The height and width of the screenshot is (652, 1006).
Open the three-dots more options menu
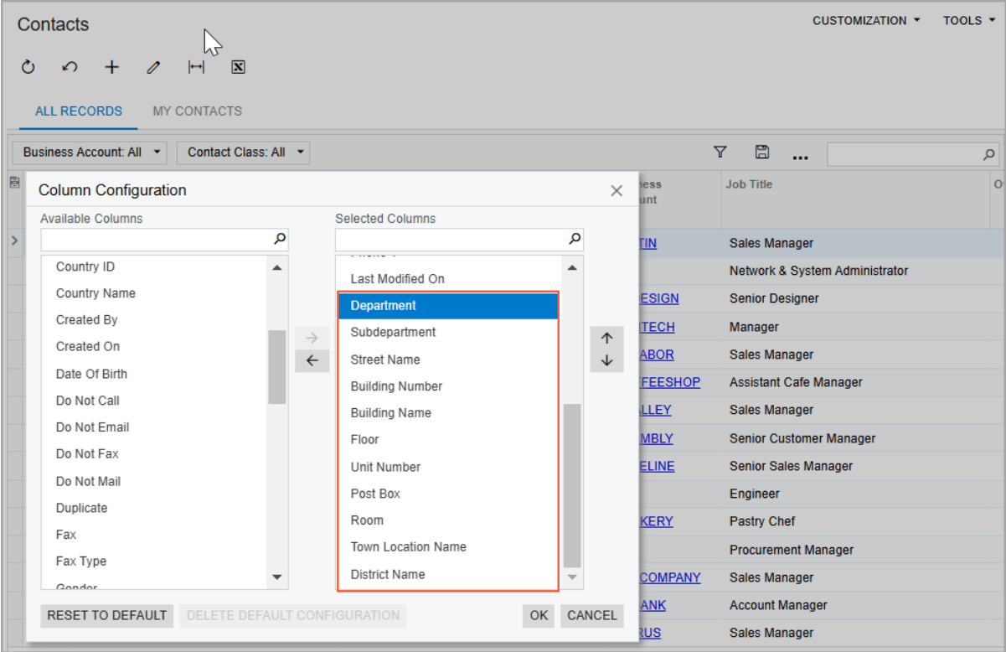pos(800,156)
